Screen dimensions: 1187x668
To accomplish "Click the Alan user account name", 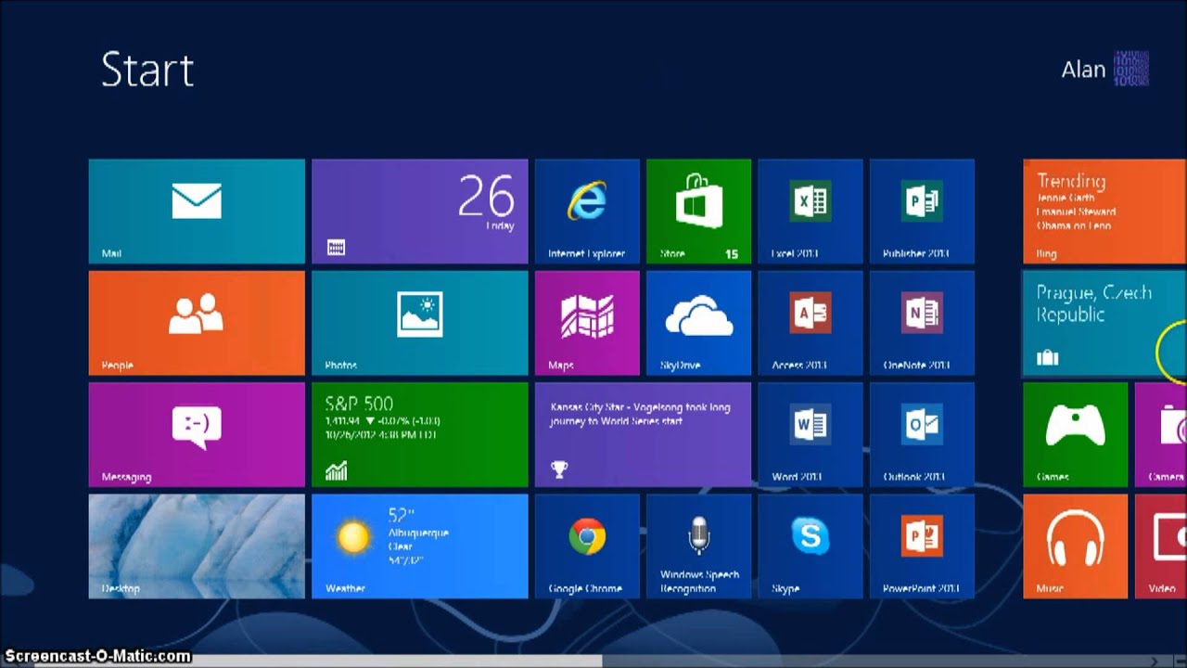I will pyautogui.click(x=1083, y=70).
